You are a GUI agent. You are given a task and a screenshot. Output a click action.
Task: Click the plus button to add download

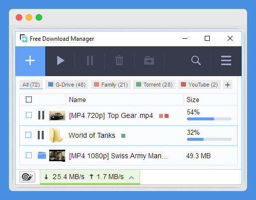30,61
